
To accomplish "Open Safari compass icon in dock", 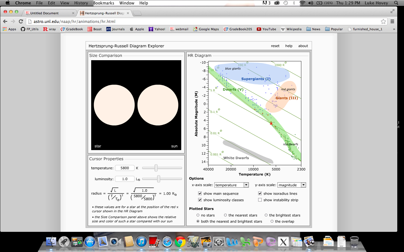I will click(x=167, y=241).
